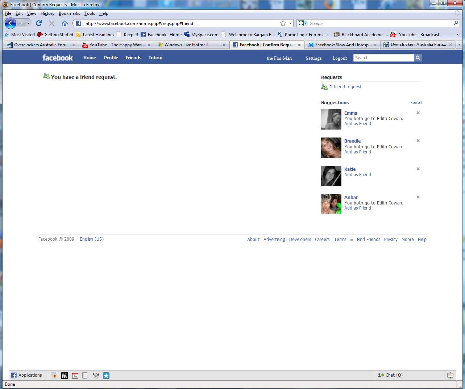Switch to Facebook: Slow And Unresp... tab

pos(342,45)
